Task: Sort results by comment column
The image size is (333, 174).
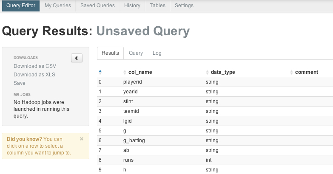Action: 307,72
